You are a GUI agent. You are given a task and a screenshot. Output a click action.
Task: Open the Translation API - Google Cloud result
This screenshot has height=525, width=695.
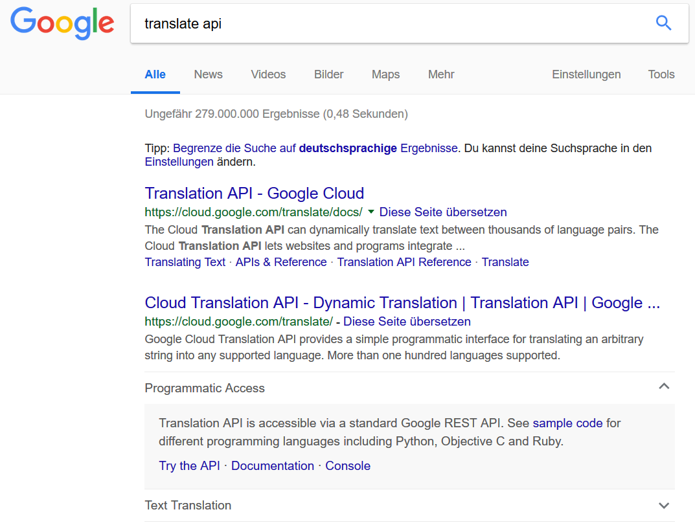pyautogui.click(x=254, y=193)
